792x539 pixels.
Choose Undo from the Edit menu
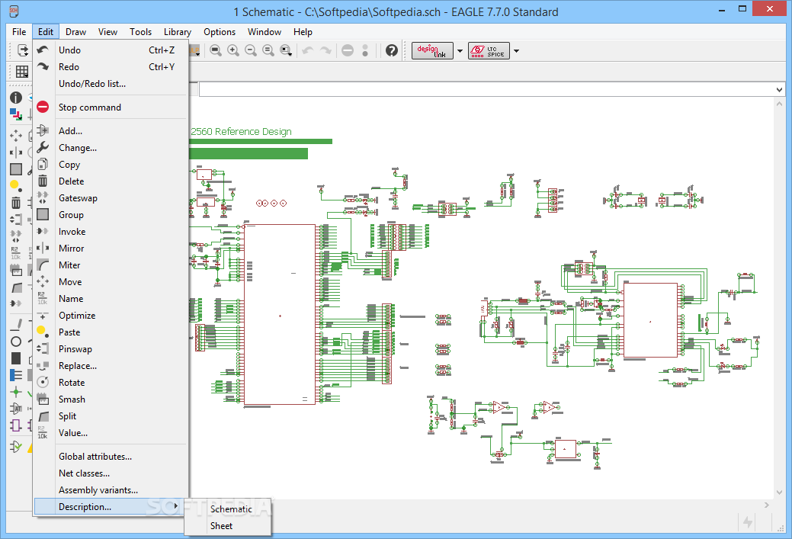pyautogui.click(x=111, y=50)
